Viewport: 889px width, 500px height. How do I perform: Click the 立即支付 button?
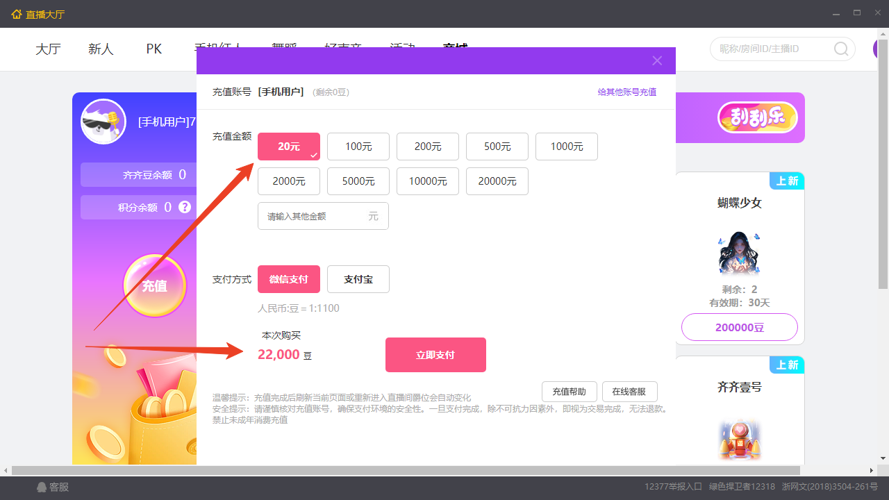[435, 355]
